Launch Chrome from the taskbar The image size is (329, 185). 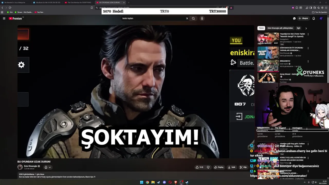(147, 182)
